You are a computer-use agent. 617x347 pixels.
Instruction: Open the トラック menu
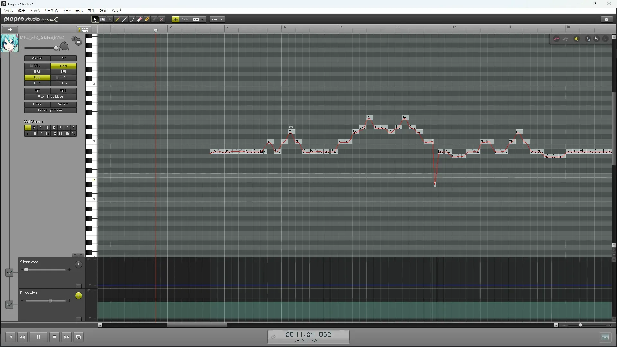click(35, 11)
